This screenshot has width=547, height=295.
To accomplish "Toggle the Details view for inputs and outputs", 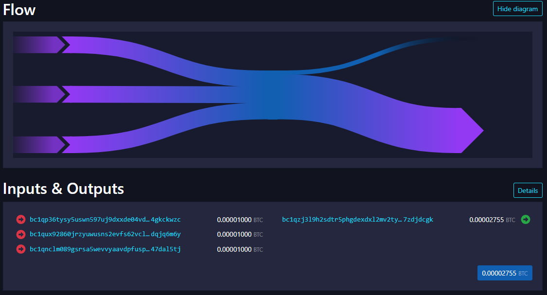I will tap(528, 191).
